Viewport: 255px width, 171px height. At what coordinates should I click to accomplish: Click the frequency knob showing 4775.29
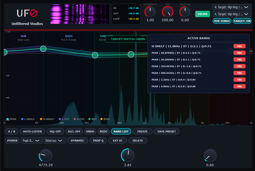[x=46, y=155]
